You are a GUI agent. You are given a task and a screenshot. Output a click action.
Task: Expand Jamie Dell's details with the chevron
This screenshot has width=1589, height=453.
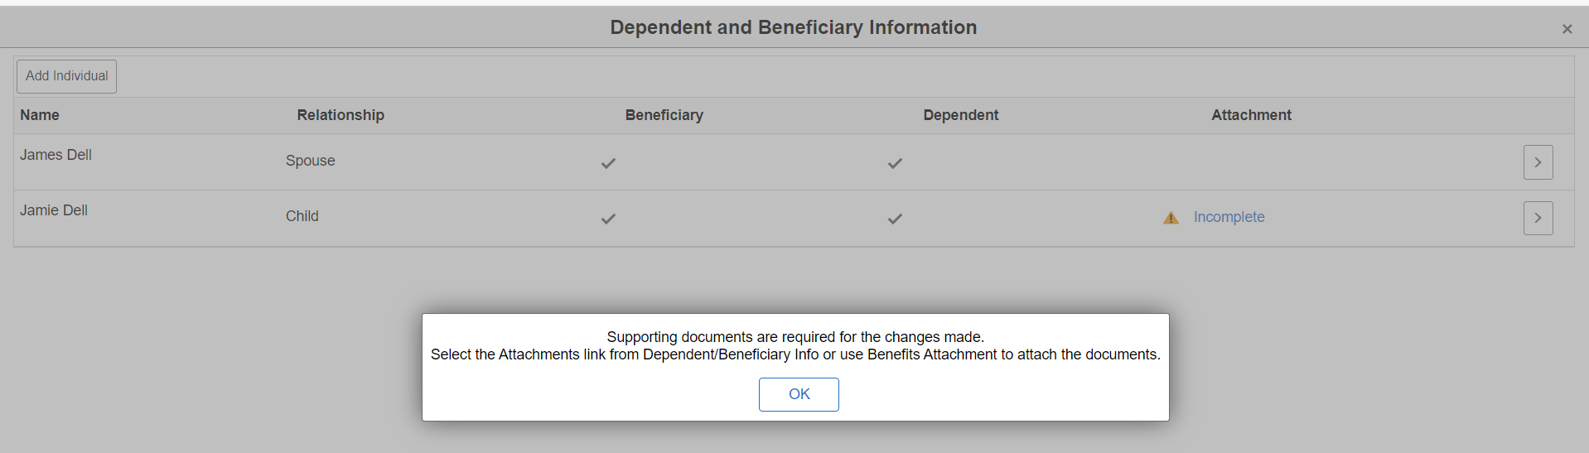coord(1538,218)
